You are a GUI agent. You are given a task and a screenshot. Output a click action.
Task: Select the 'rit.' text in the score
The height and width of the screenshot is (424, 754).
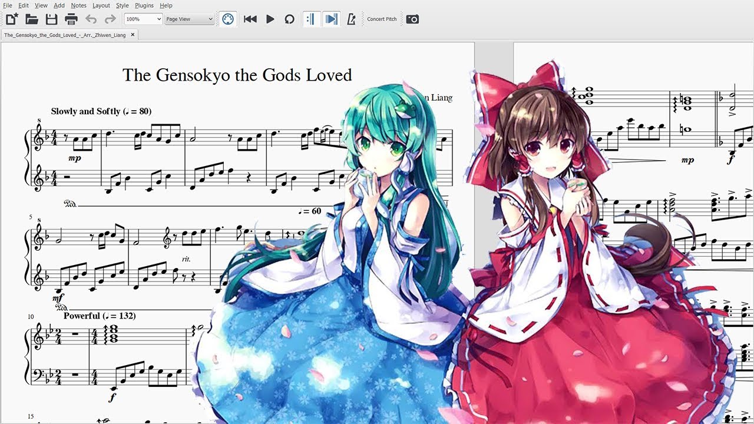186,259
